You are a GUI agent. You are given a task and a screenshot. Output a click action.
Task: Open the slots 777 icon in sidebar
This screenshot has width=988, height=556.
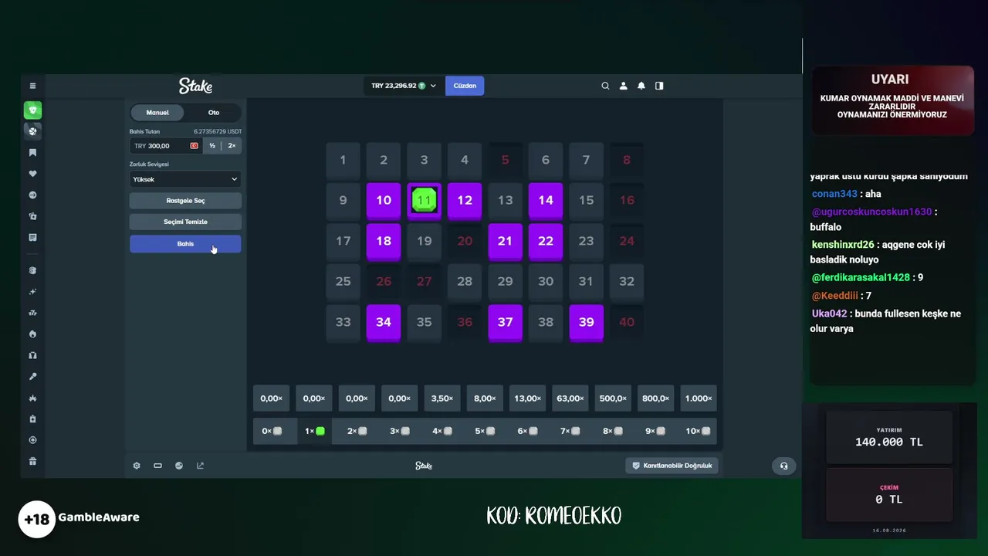tap(32, 313)
